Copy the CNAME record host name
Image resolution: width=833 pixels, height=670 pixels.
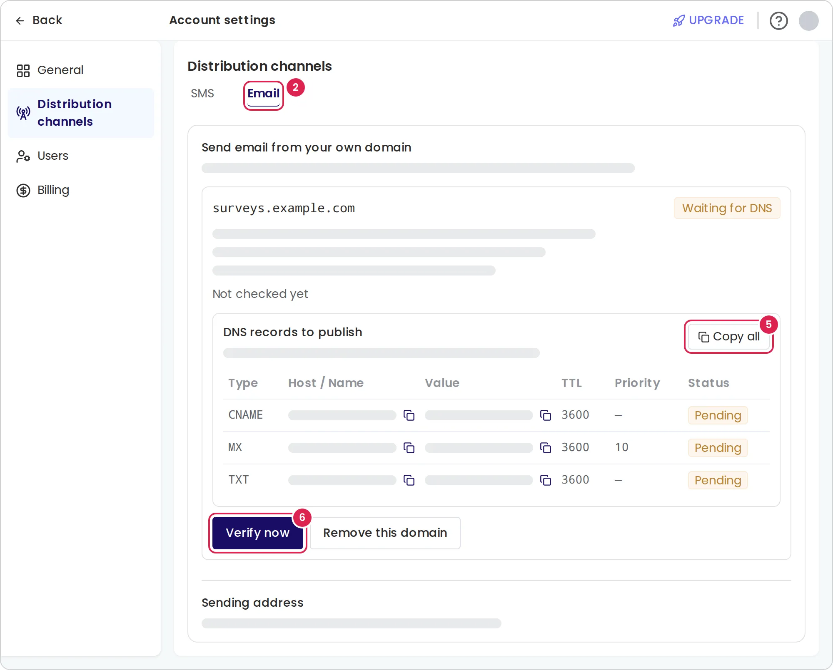409,415
